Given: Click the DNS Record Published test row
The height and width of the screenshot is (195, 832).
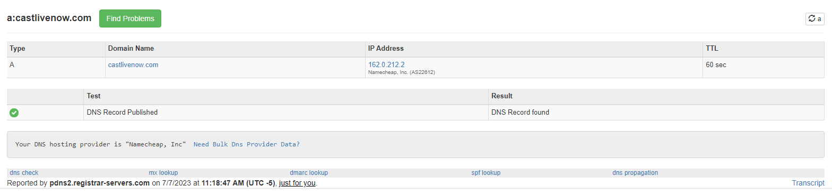Looking at the screenshot, I should point(415,113).
